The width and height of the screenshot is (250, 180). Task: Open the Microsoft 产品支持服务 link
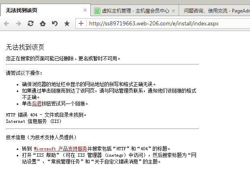[x=60, y=149]
